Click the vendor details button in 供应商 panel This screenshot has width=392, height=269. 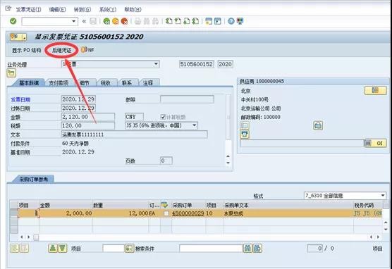375,90
